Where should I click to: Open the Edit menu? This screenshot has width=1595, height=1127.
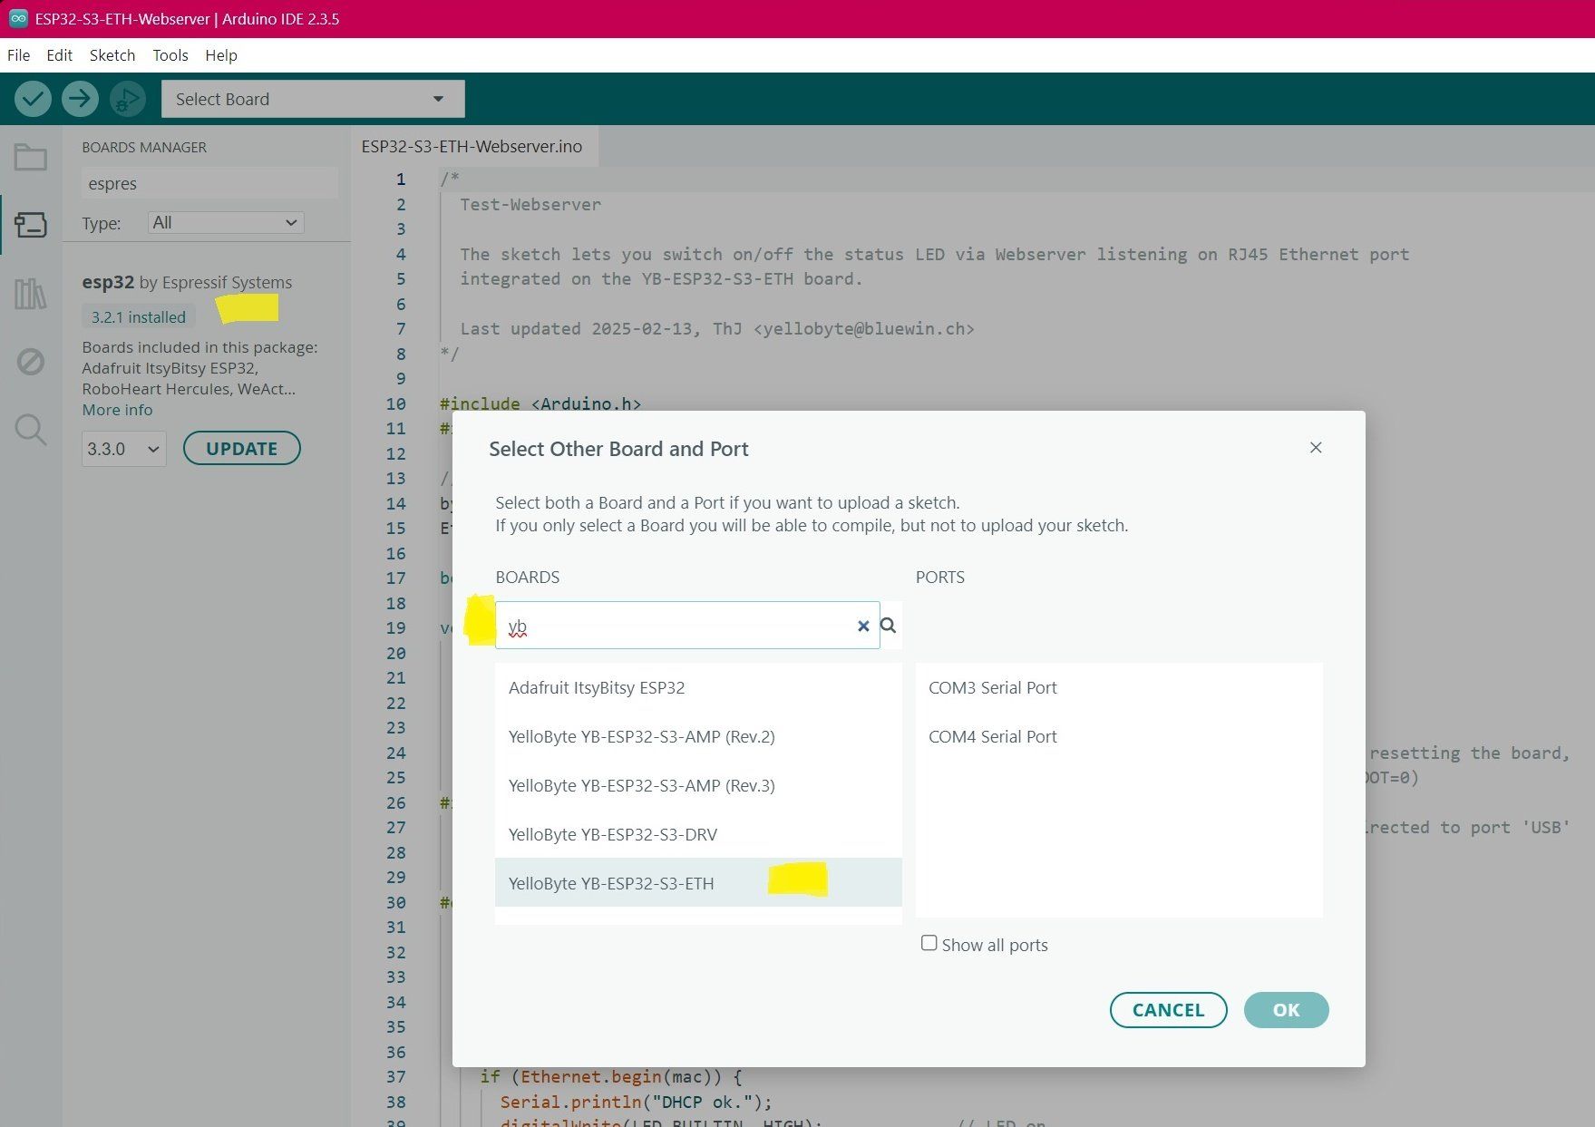pos(59,55)
